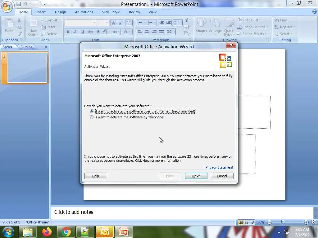Click New Slide icon
Screen dimensions: 318x238
33,23
